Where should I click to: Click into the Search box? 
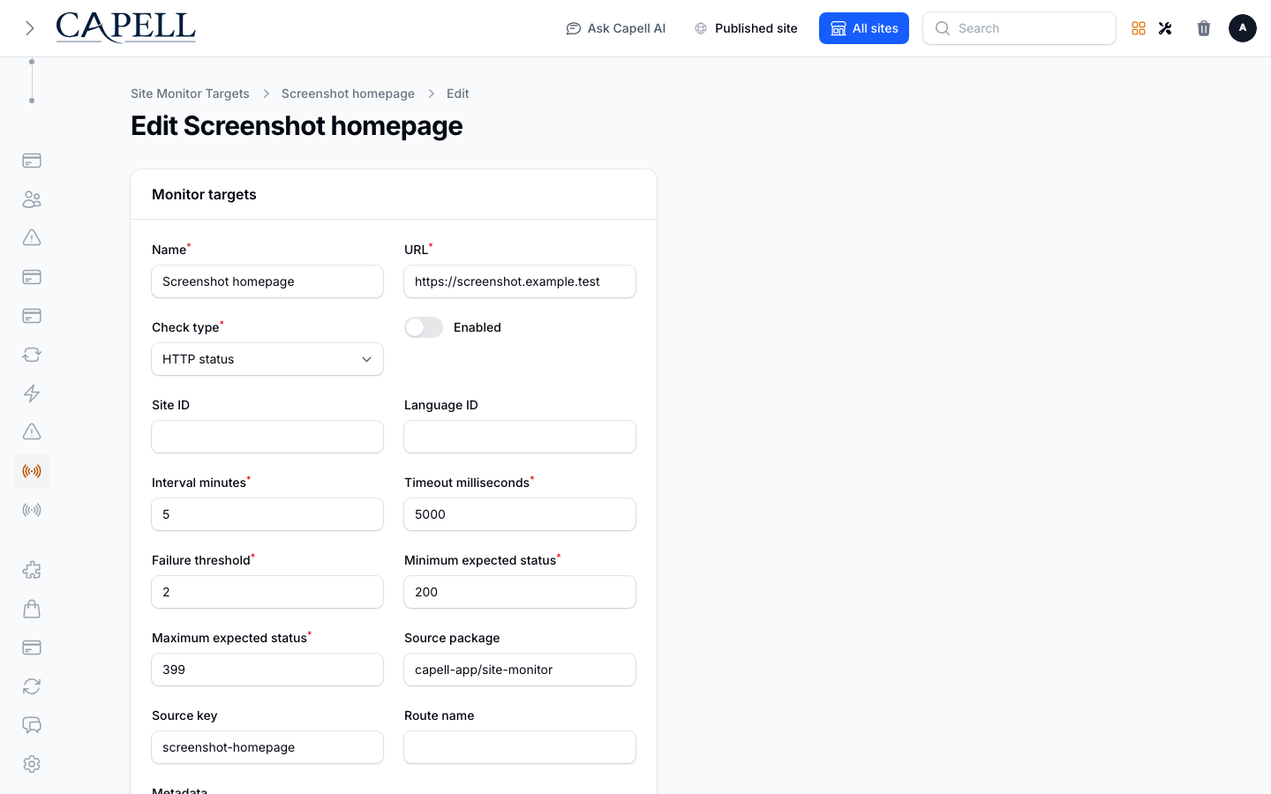click(x=1019, y=28)
